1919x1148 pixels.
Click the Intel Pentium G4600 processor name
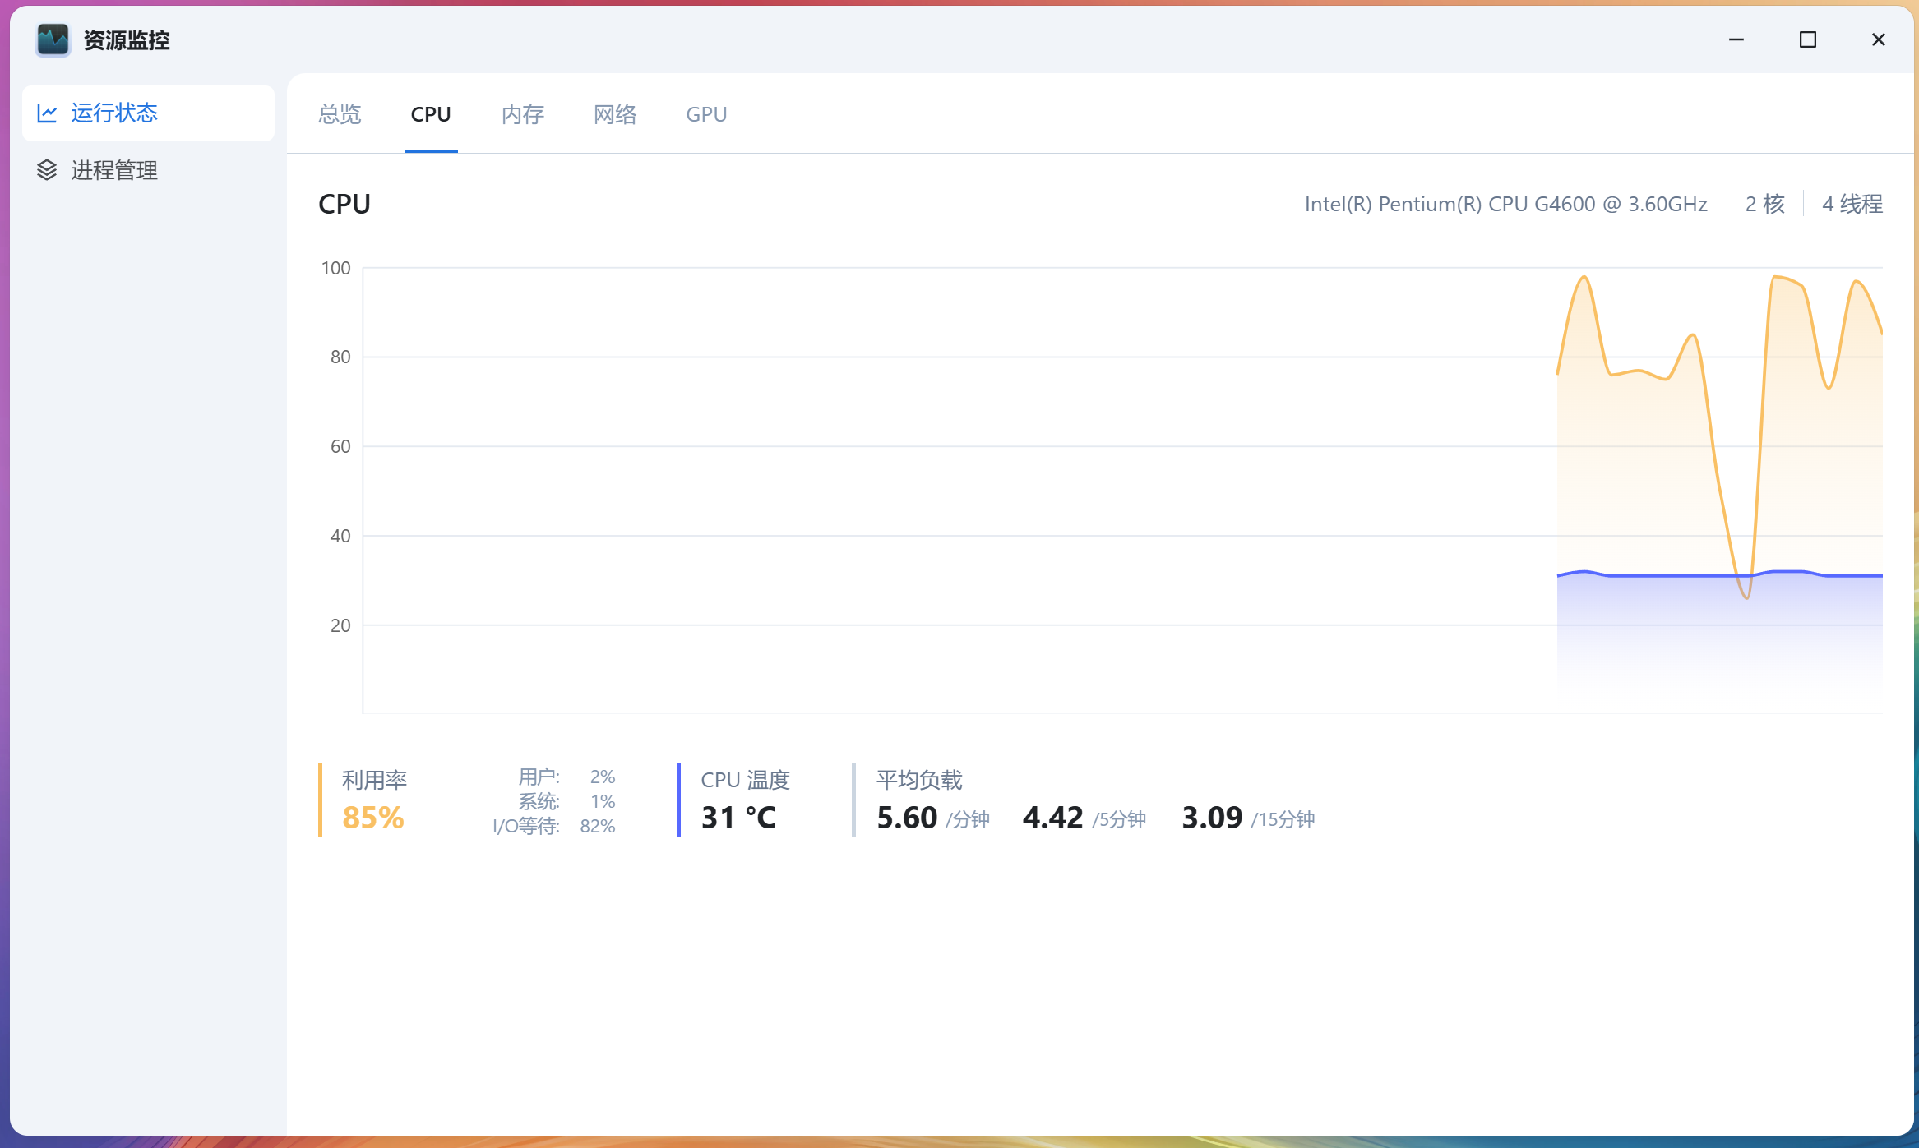pyautogui.click(x=1506, y=204)
